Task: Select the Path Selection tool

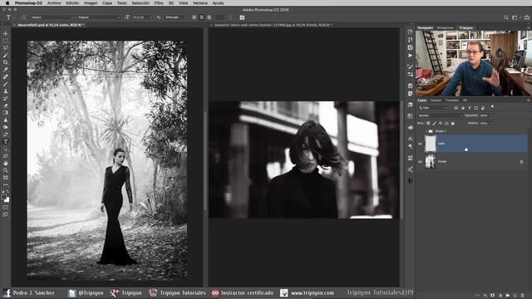Action: [x=6, y=149]
